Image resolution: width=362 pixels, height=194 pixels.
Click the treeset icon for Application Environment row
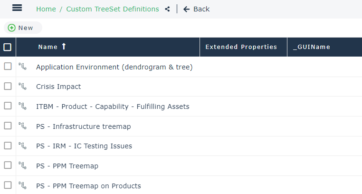[x=22, y=67]
